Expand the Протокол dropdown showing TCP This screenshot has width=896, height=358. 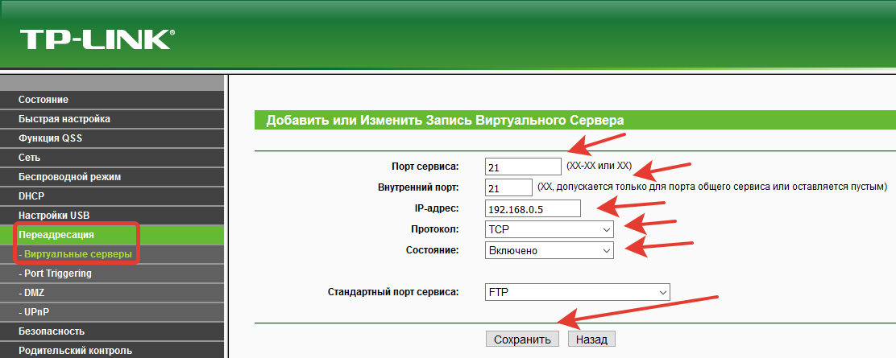(x=549, y=229)
